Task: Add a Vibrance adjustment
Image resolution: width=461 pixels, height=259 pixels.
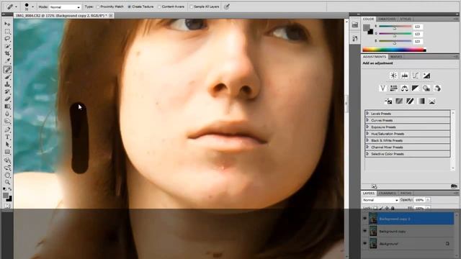Action: 382,88
